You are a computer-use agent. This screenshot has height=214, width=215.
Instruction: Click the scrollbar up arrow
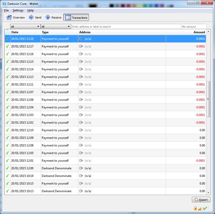pyautogui.click(x=208, y=32)
